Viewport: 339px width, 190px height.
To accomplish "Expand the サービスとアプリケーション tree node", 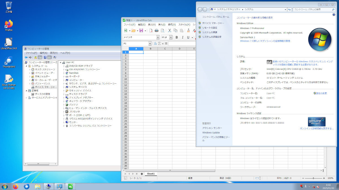I will coord(27,98).
